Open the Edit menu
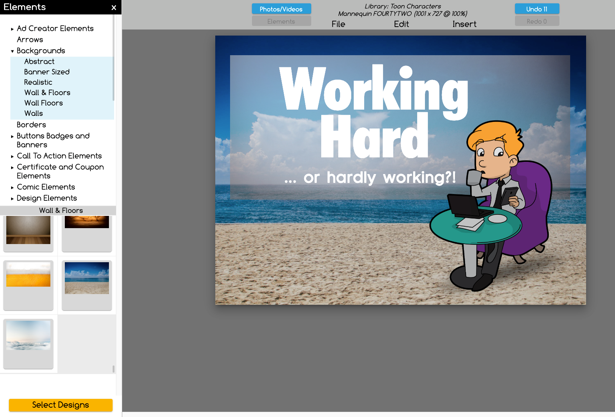This screenshot has height=417, width=615. (x=401, y=24)
